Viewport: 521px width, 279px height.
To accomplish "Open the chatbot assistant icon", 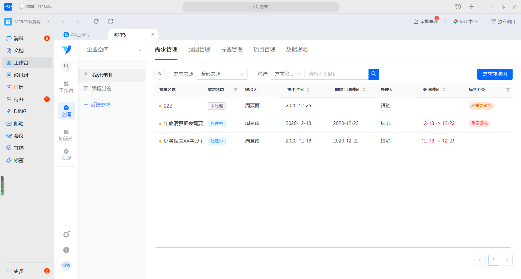I will point(66,235).
